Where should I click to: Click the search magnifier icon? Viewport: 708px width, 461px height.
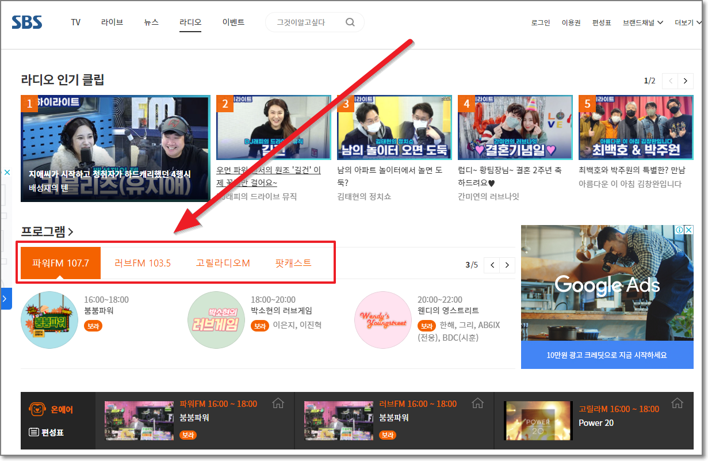click(350, 22)
